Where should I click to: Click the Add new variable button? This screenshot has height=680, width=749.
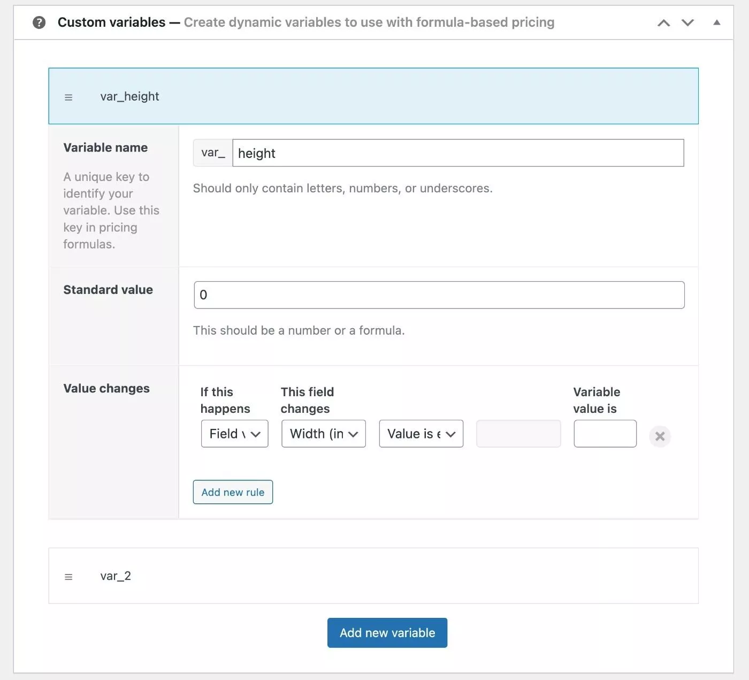tap(387, 633)
